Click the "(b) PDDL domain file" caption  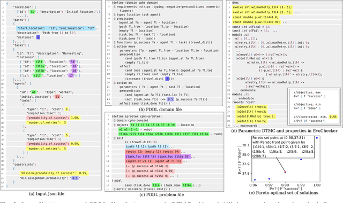click(161, 110)
